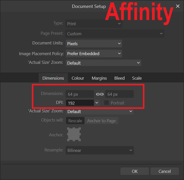The image size is (184, 180).
Task: Switch to the Dimensions tab
Action: click(53, 78)
